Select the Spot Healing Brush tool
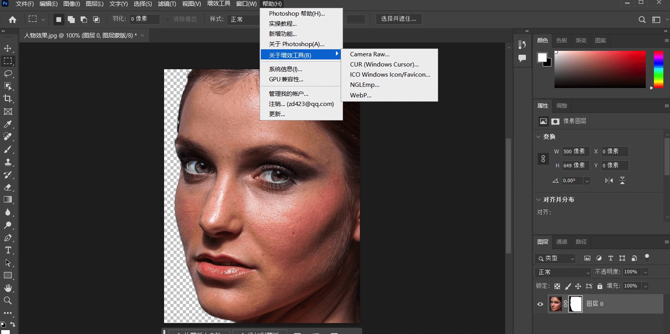This screenshot has height=334, width=670. coord(8,136)
